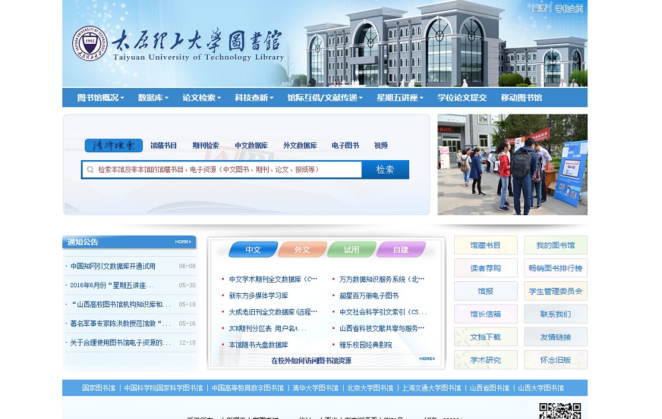Click the 读者荐购 button
This screenshot has height=419, width=662.
click(485, 268)
